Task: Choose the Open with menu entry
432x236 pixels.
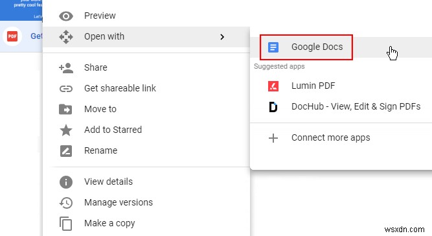Action: [x=146, y=37]
